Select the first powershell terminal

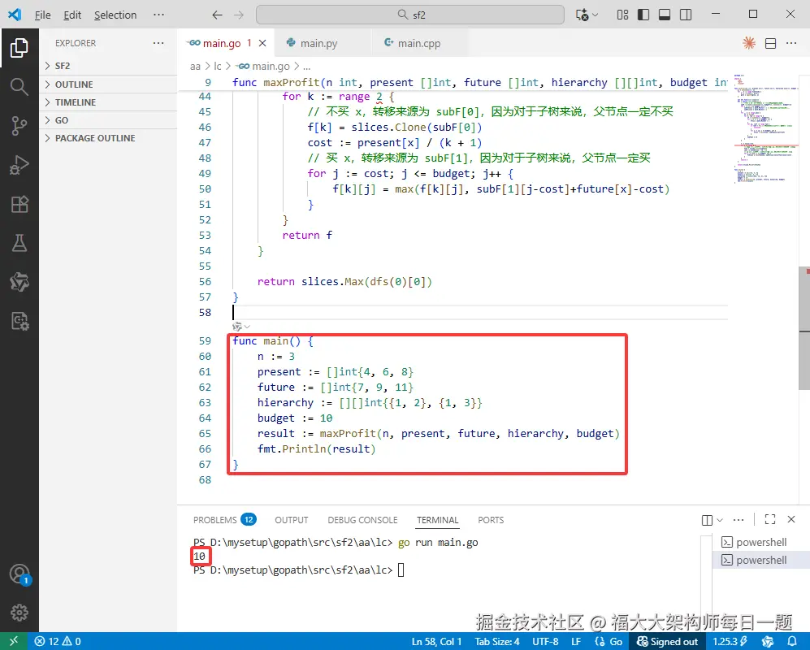(x=760, y=542)
